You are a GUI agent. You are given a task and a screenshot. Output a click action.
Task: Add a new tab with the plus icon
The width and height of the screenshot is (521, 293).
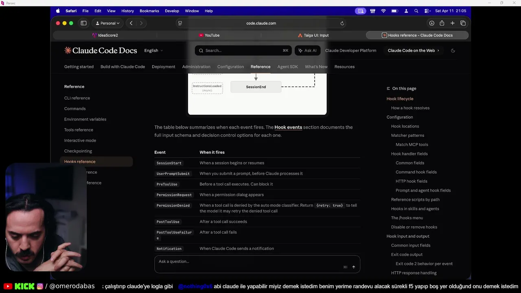coord(452,23)
